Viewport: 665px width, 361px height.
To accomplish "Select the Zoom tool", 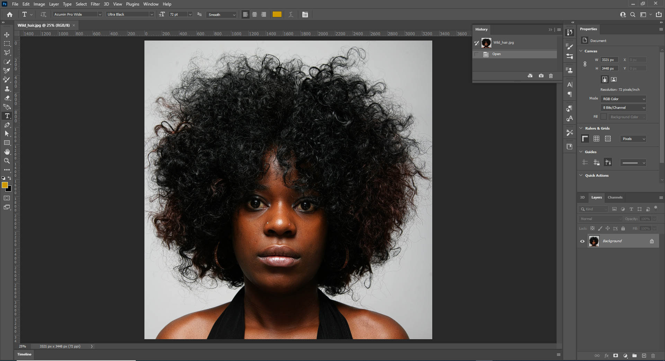I will click(x=7, y=161).
